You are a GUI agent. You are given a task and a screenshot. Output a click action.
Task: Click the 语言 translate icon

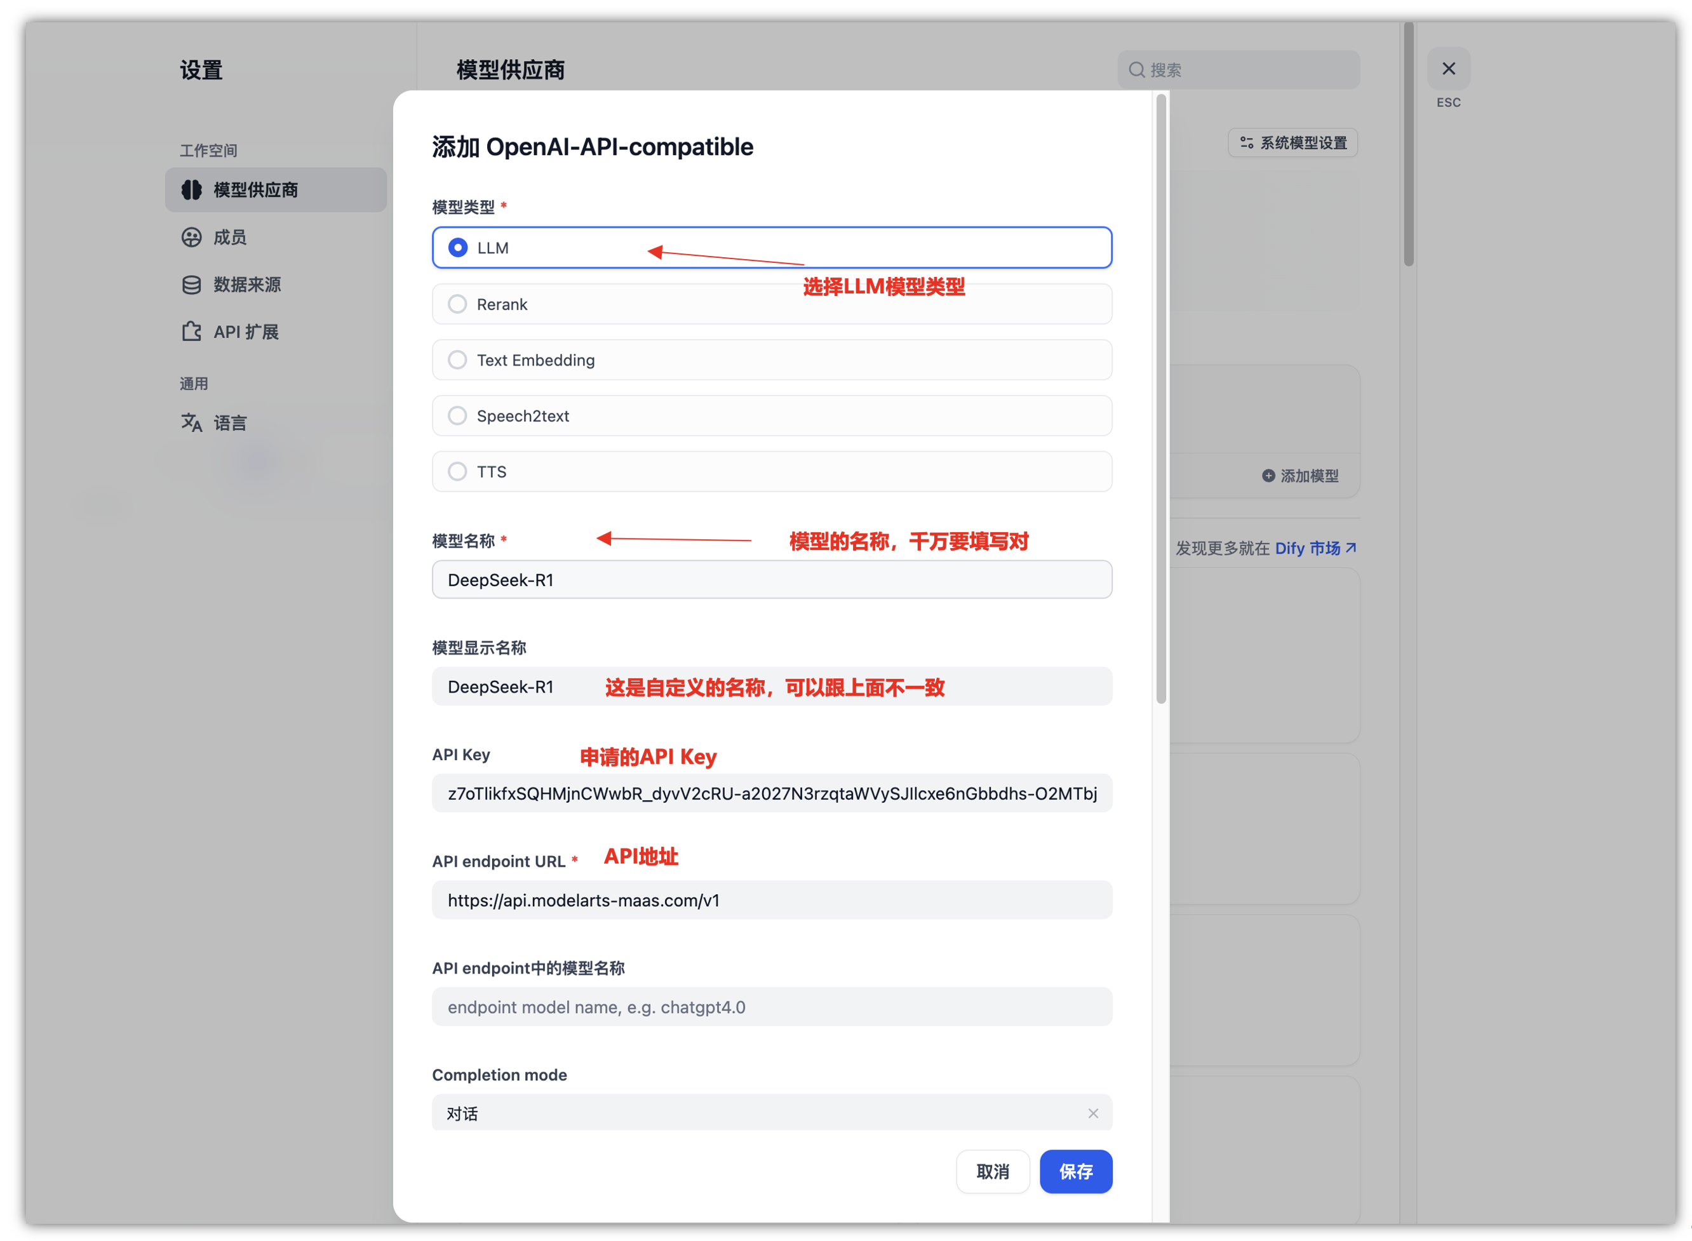(x=192, y=423)
